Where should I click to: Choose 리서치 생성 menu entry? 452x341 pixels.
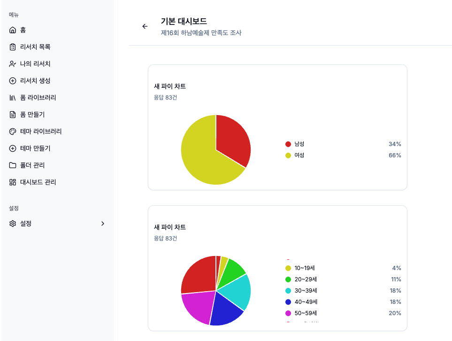click(35, 81)
